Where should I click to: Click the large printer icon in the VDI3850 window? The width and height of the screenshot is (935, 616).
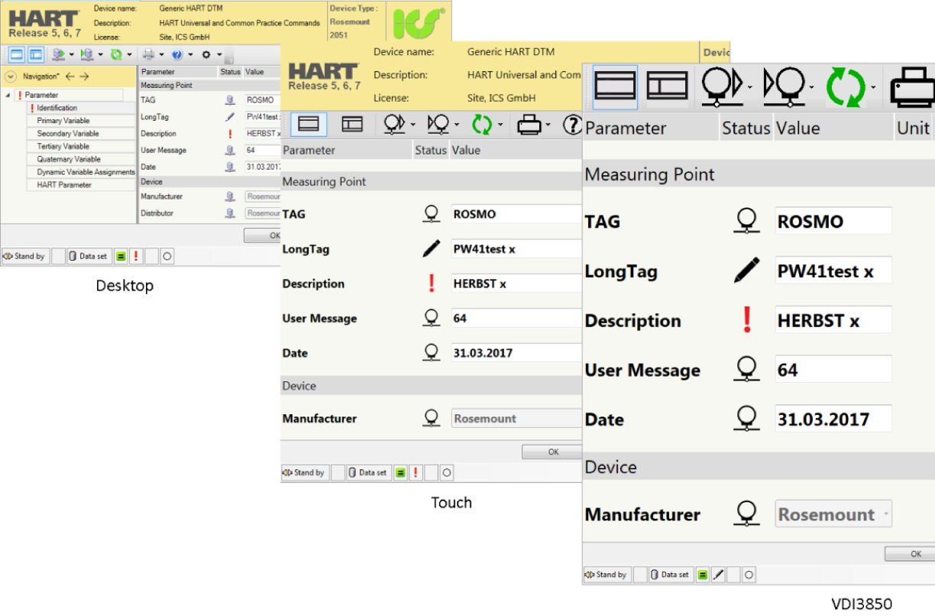click(911, 86)
